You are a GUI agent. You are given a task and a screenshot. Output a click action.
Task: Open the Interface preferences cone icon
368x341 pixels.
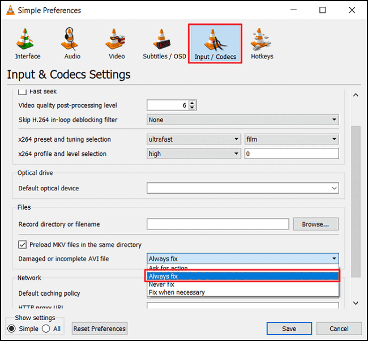pos(27,42)
